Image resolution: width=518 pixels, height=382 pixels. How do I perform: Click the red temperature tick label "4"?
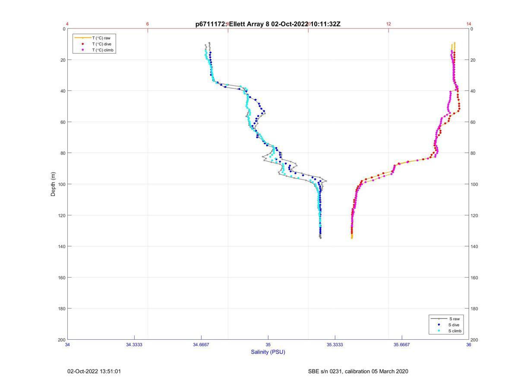coord(67,24)
